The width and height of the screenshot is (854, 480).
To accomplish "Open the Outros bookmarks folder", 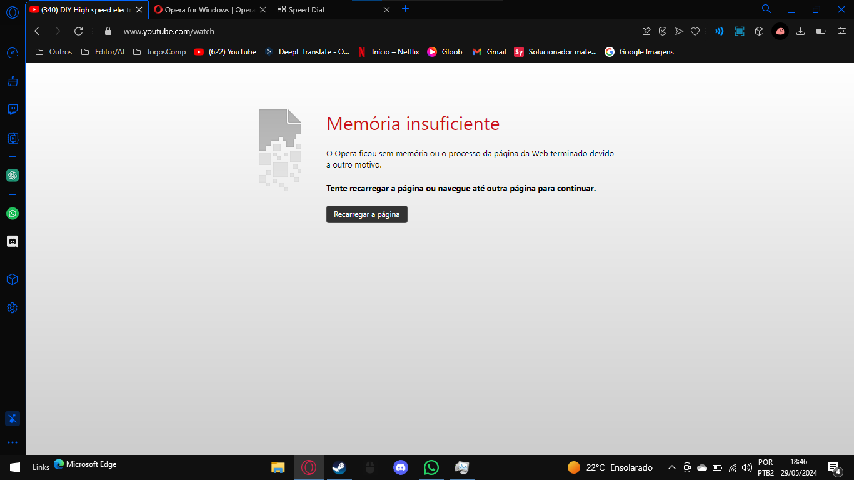I will (x=54, y=52).
